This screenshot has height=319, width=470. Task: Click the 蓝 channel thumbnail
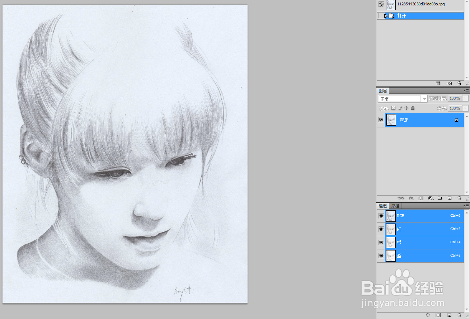[391, 256]
